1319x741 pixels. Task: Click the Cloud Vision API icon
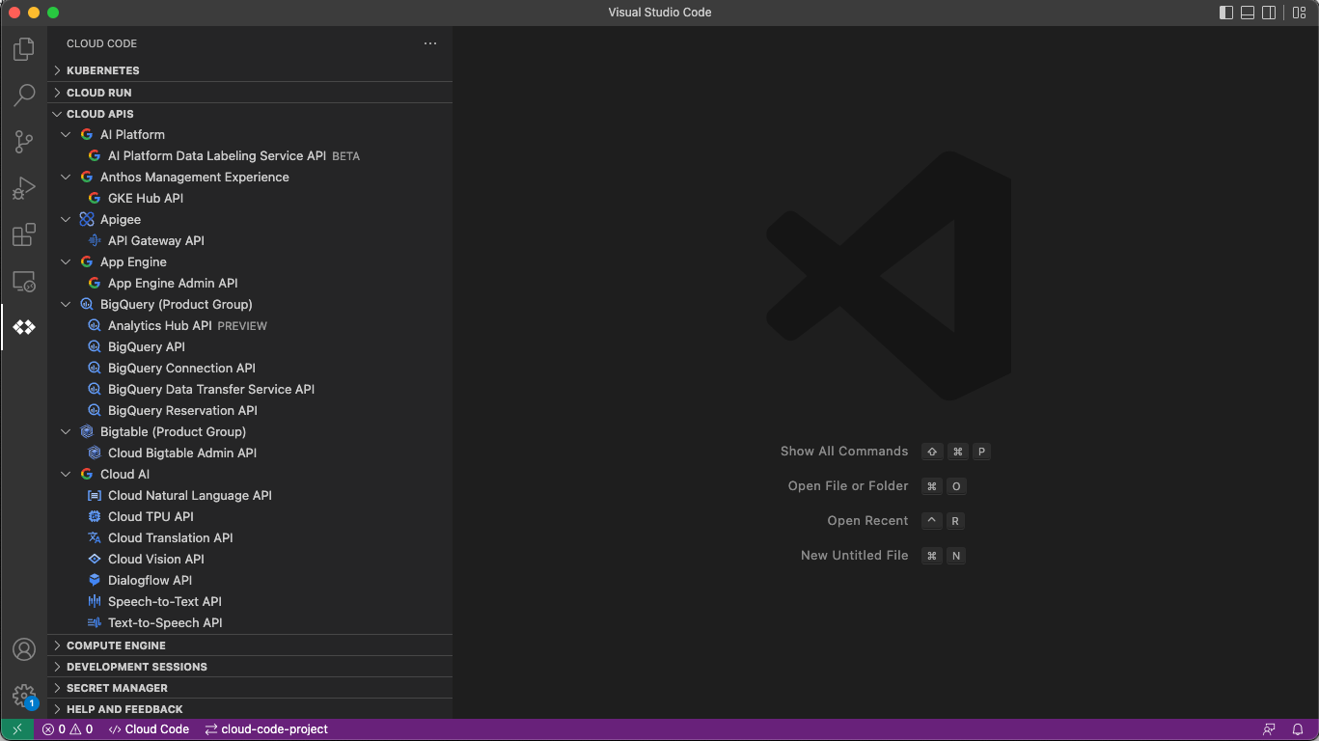[95, 559]
